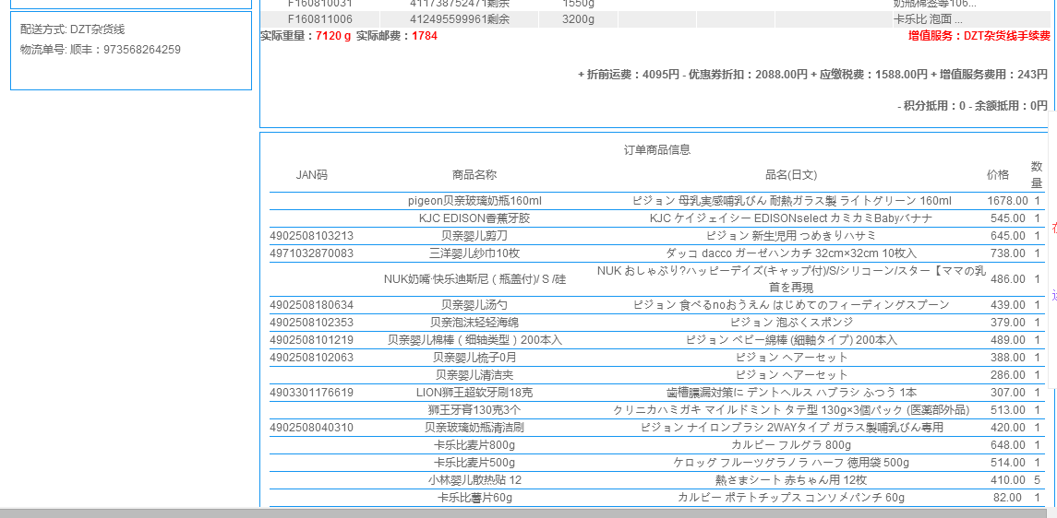Click the 订单商品信息 section heading
Image resolution: width=1057 pixels, height=518 pixels.
tap(657, 150)
